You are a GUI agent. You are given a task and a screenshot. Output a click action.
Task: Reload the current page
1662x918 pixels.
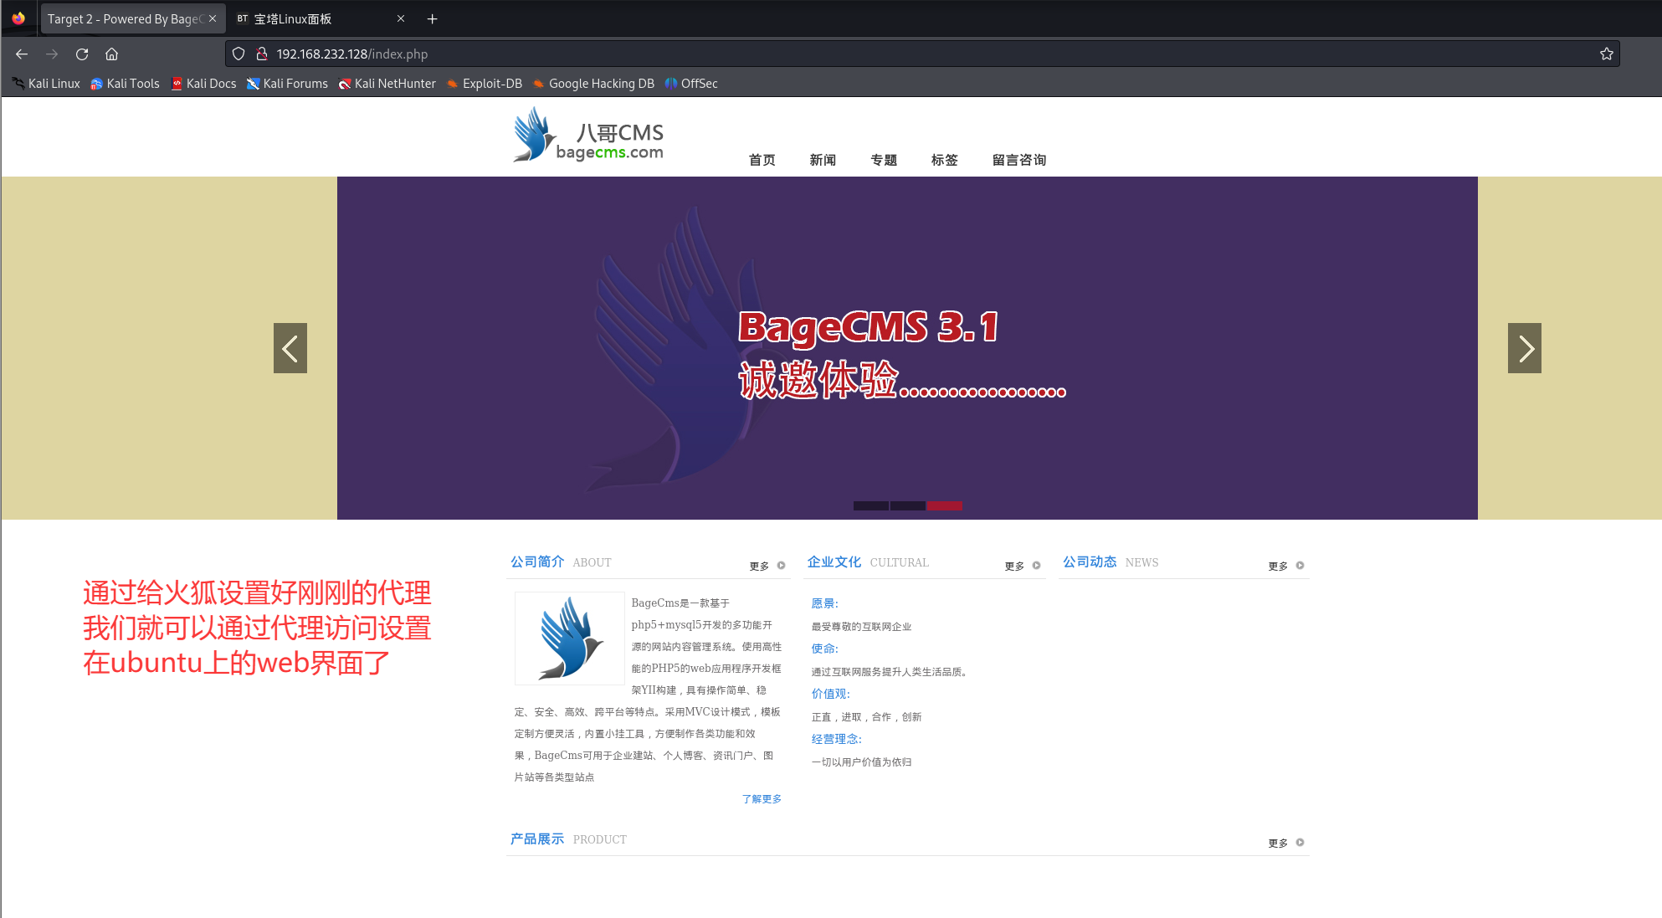pos(82,54)
